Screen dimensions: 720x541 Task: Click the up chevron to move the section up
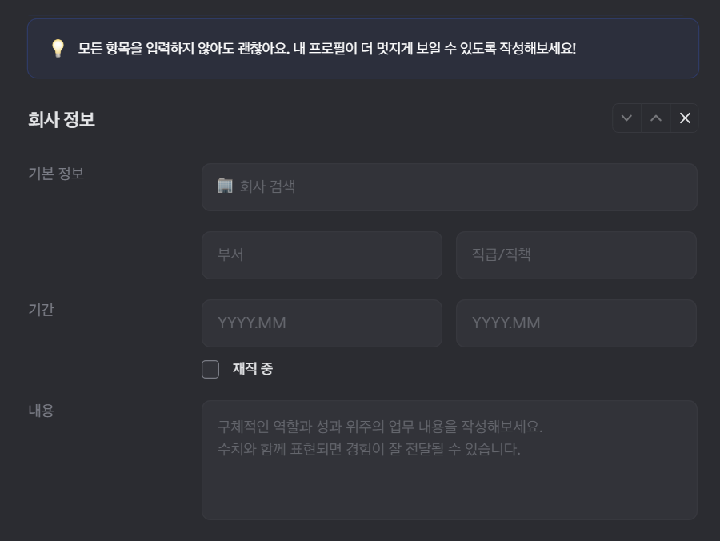pyautogui.click(x=656, y=118)
